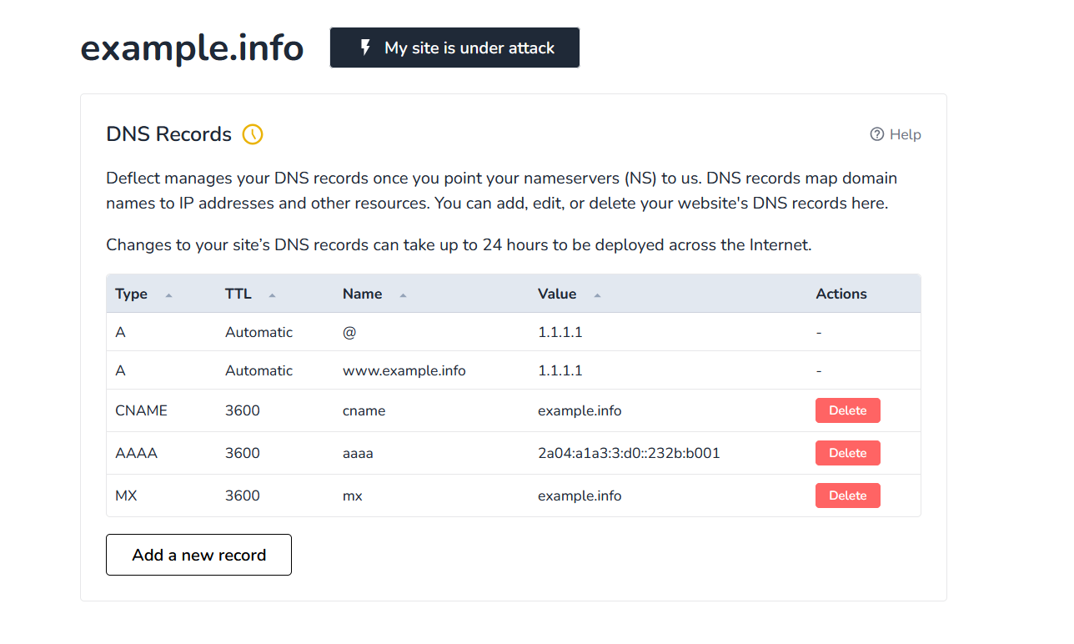The width and height of the screenshot is (1074, 644).
Task: Select the cname name cell
Action: point(364,410)
